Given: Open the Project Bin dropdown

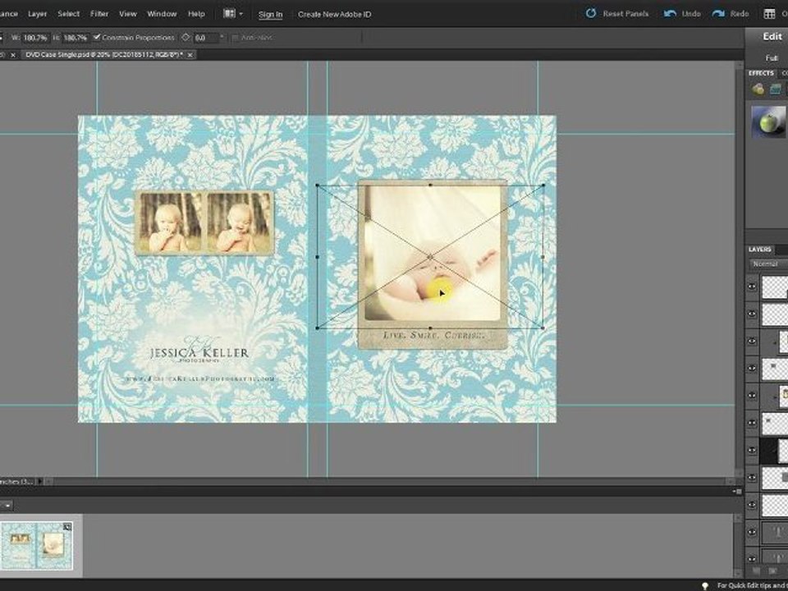Looking at the screenshot, I should (x=7, y=506).
